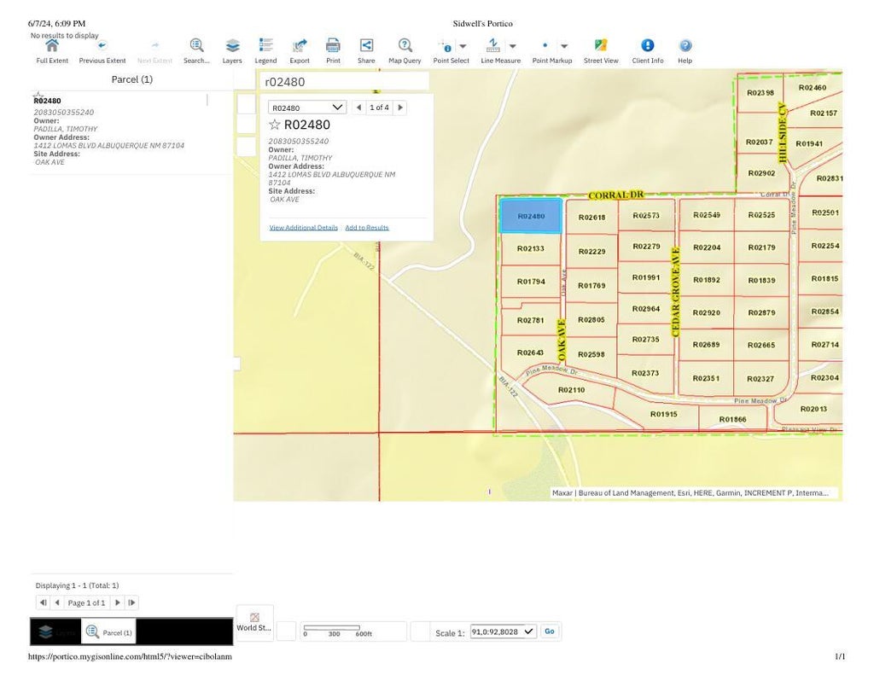Expand the R02480 parcel dropdown in popup
This screenshot has width=874, height=675.
click(x=337, y=108)
